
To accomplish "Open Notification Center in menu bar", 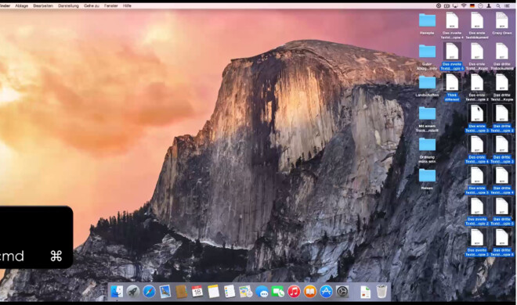I will point(507,5).
